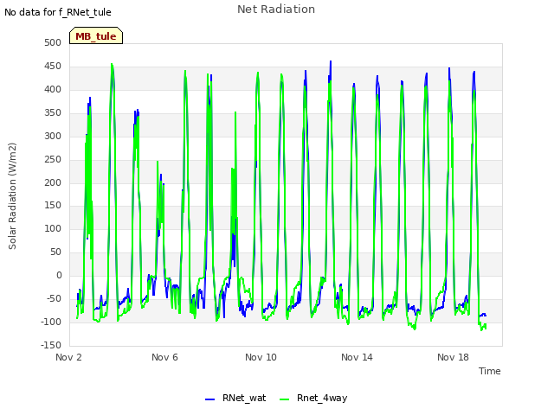Viewport: 554px width, 415px height.
Task: Click the -150 y-axis tick label
Action: coord(51,345)
